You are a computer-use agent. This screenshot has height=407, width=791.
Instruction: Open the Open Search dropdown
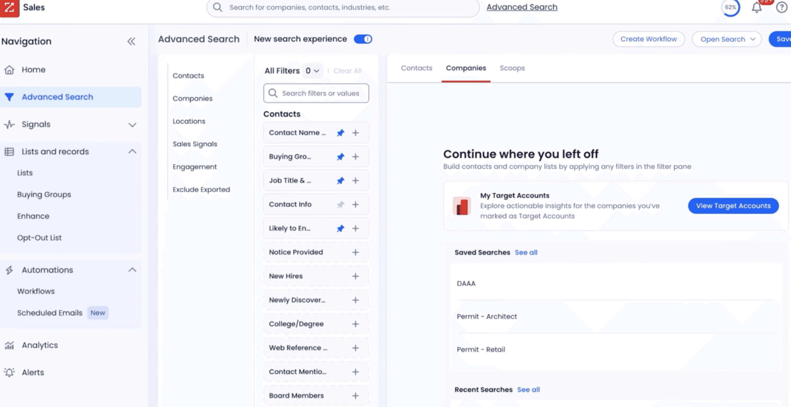click(x=726, y=39)
